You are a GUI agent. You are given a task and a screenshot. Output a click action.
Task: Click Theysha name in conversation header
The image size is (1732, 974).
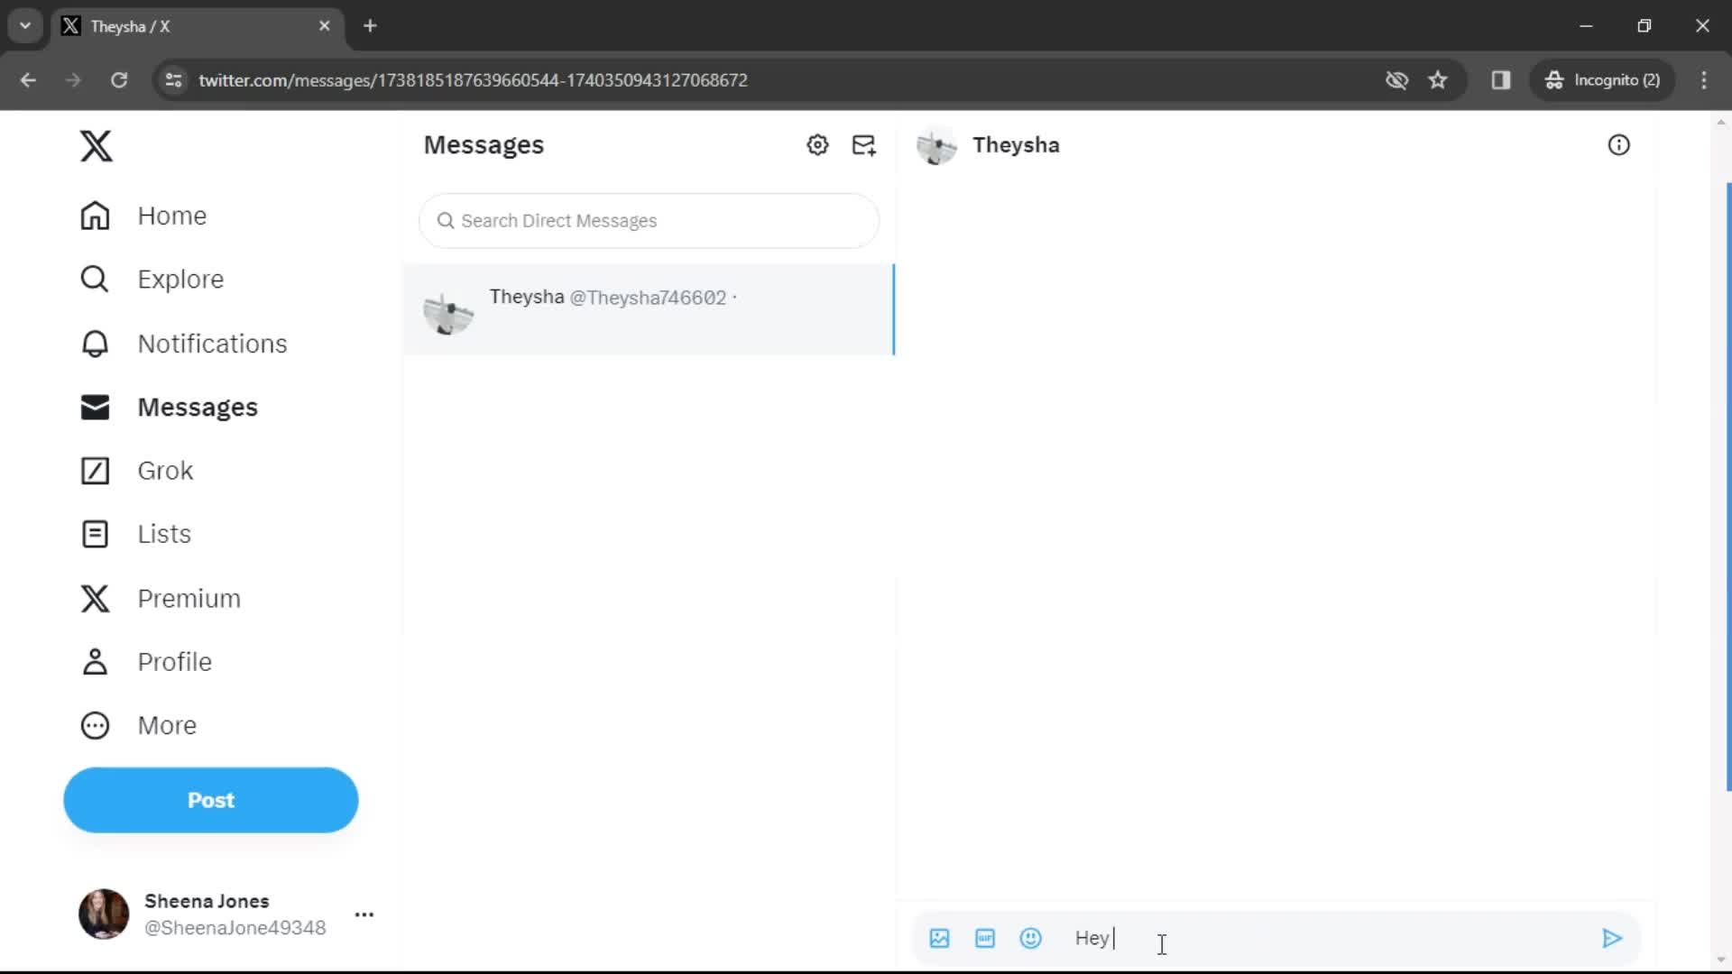pos(1016,145)
